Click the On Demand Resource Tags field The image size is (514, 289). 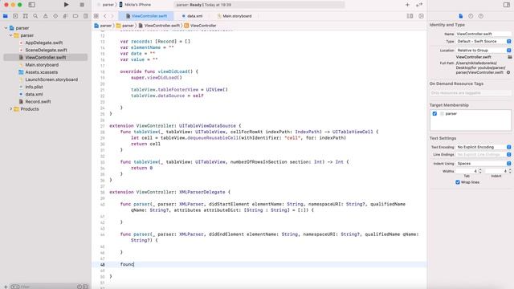[x=471, y=93]
